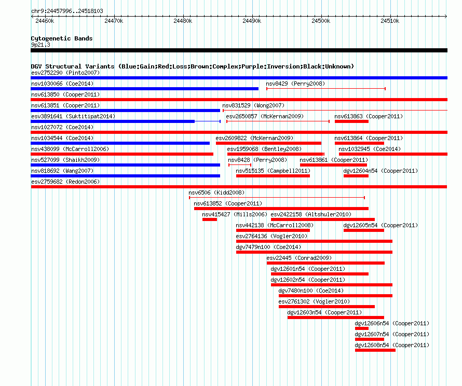Click the 24470k ruler tick label
Image resolution: width=462 pixels, height=386 pixels.
click(x=114, y=21)
